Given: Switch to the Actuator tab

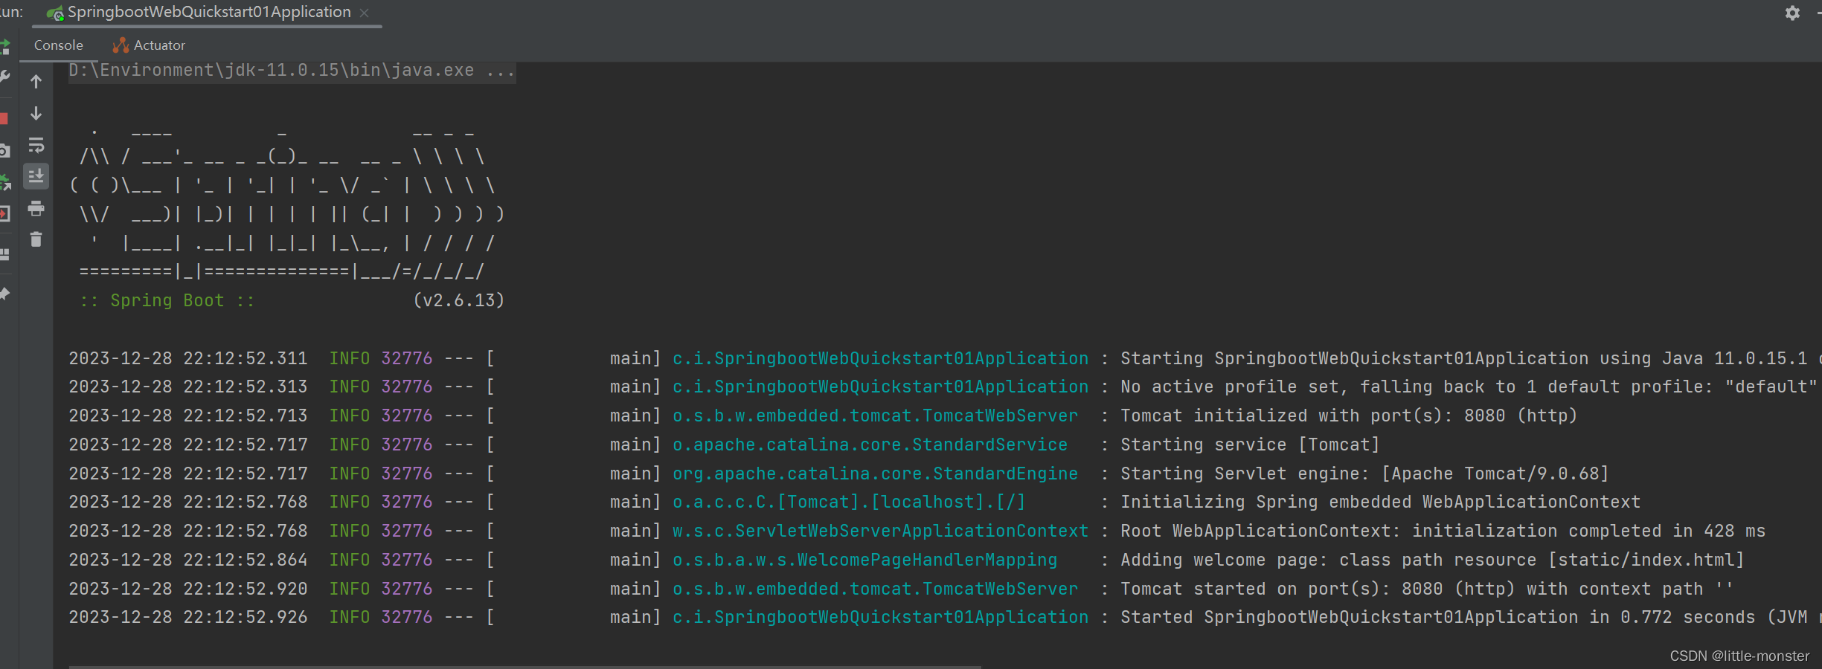Looking at the screenshot, I should pos(148,45).
